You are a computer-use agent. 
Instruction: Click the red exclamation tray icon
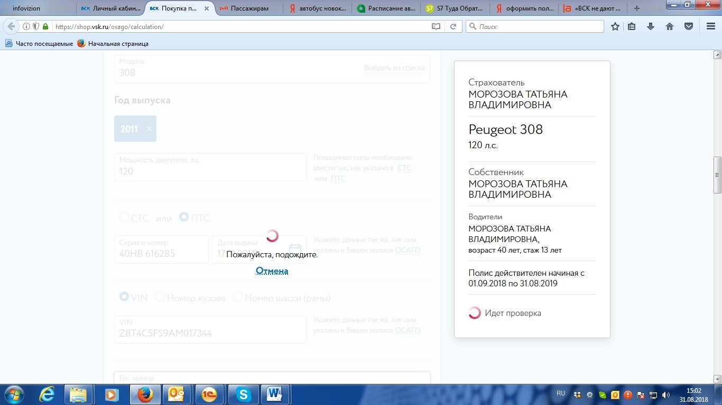pos(628,394)
